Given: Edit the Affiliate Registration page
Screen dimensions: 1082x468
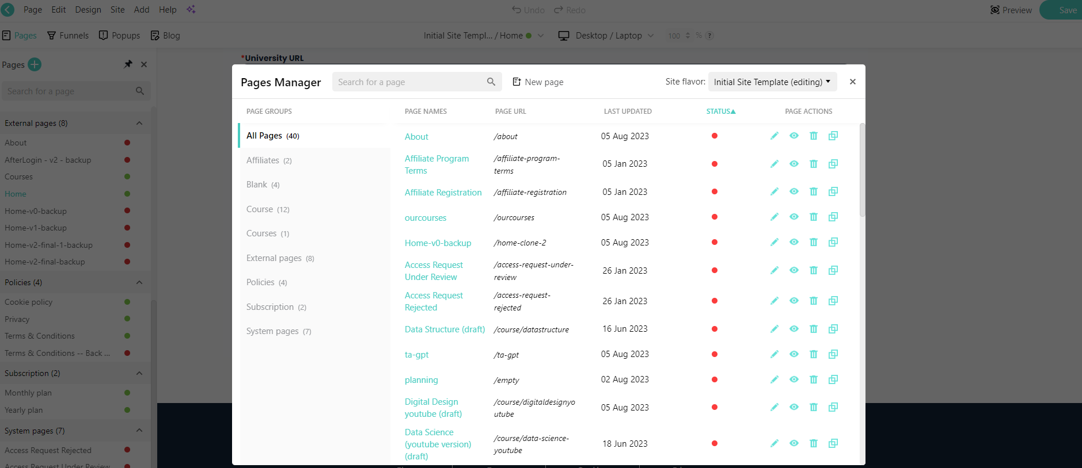Looking at the screenshot, I should pyautogui.click(x=775, y=191).
